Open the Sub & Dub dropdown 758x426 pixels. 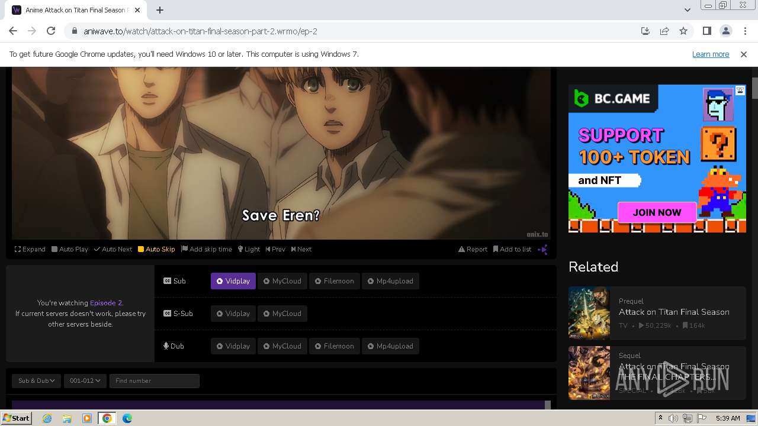tap(36, 380)
